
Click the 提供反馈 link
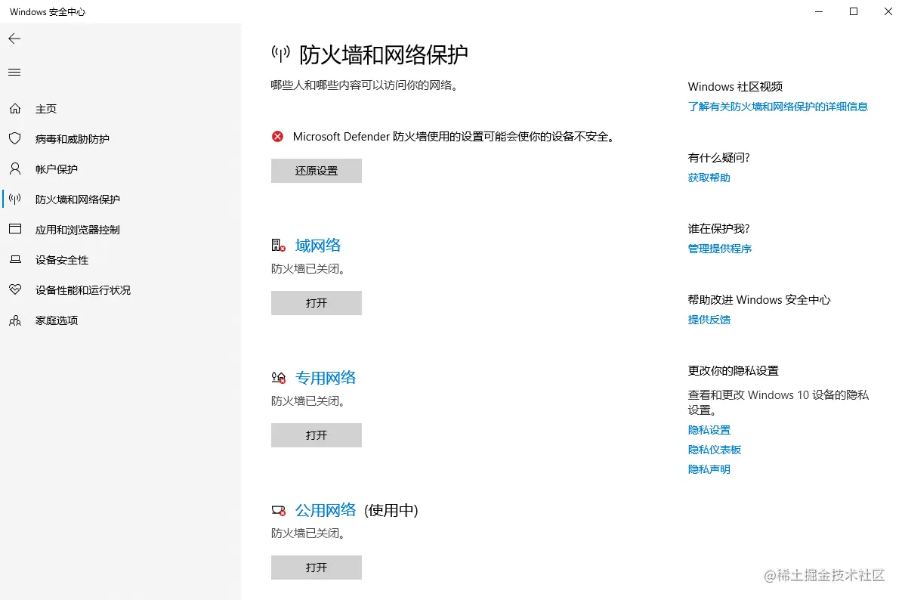(x=709, y=320)
